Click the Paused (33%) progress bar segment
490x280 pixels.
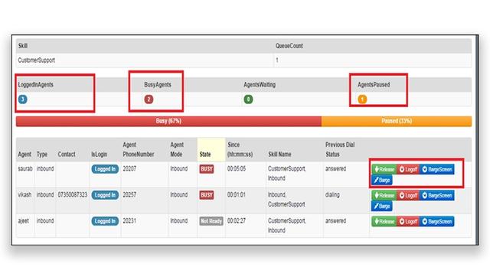397,121
